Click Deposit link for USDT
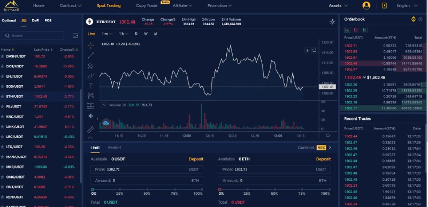Screen dimensions: 428x207 pyautogui.click(x=196, y=159)
